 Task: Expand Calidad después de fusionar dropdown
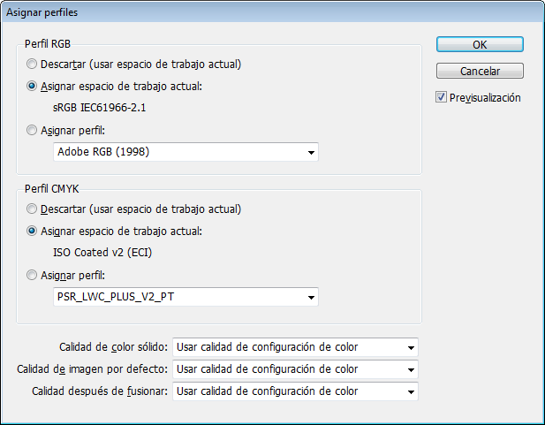pos(295,391)
